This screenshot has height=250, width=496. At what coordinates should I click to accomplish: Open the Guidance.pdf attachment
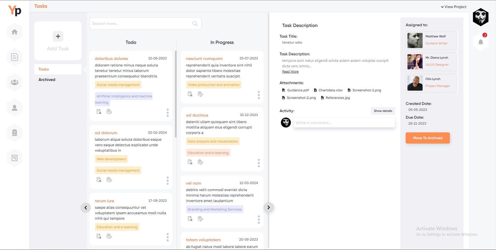[x=296, y=90]
